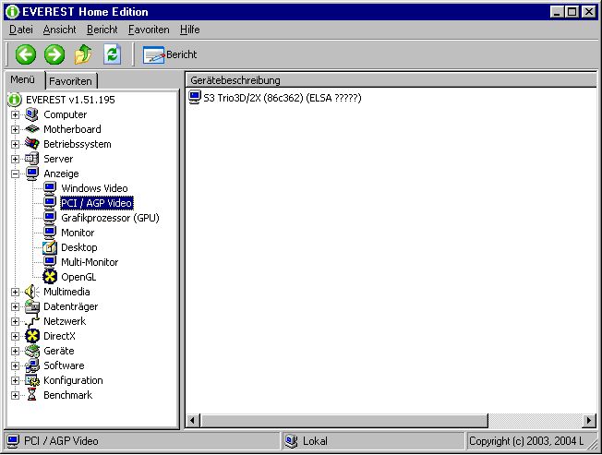Click the Multimedia speaker icon
This screenshot has height=455, width=602.
[32, 292]
